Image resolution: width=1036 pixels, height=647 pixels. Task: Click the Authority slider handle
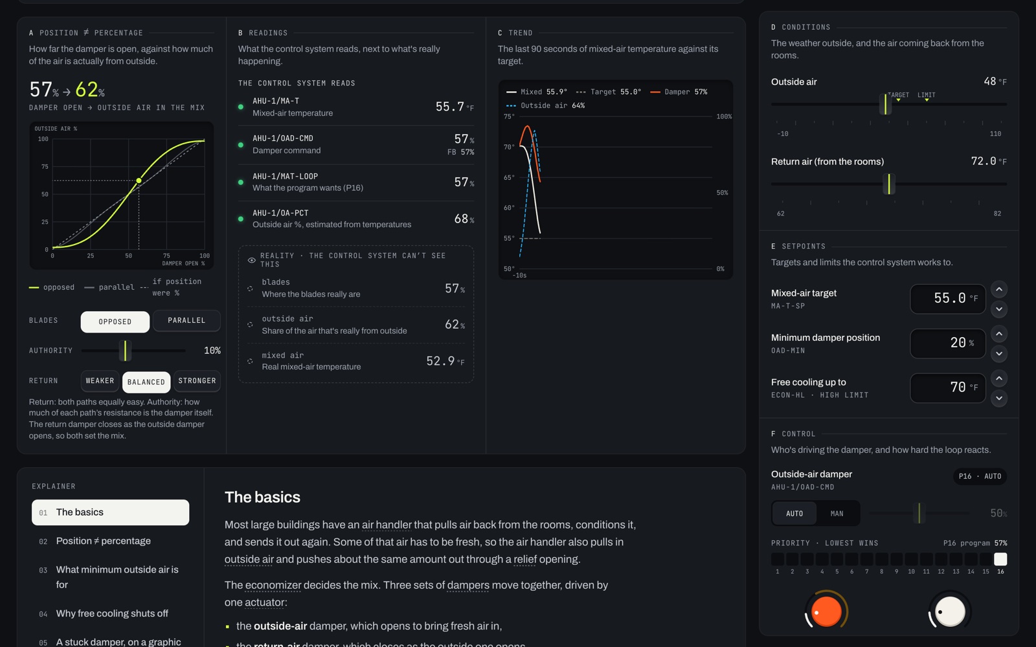click(x=126, y=351)
